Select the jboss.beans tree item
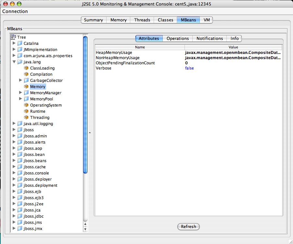The width and height of the screenshot is (293, 244). click(x=35, y=161)
